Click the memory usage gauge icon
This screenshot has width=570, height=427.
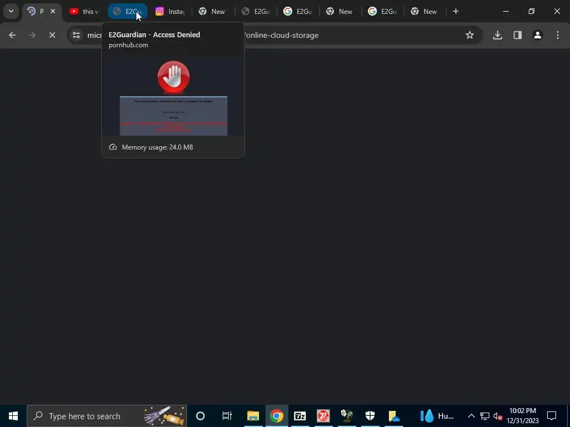click(113, 147)
